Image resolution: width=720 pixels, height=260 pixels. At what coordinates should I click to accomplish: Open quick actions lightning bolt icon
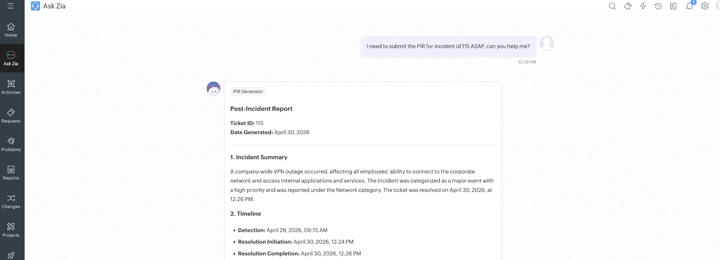[643, 6]
